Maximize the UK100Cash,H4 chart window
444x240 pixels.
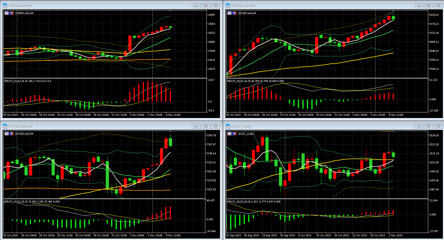pos(206,126)
